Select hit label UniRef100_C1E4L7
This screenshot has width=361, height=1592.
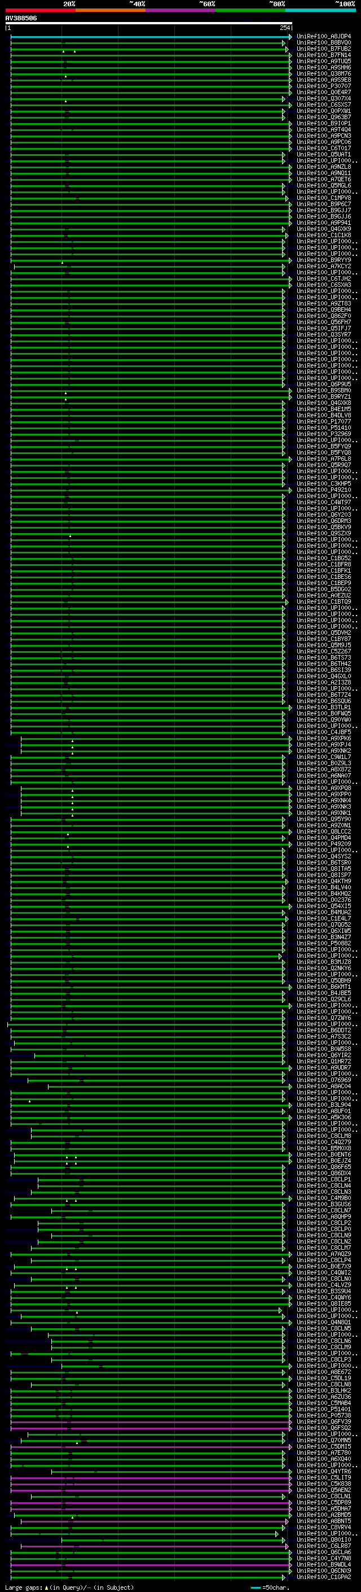324,919
